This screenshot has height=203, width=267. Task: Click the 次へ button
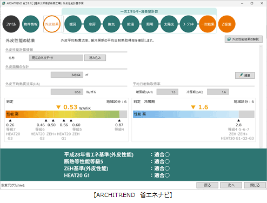(x=231, y=185)
